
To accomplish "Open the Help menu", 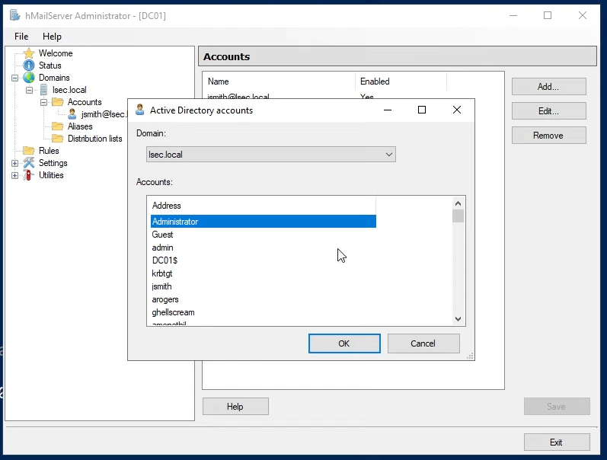I will pos(52,37).
